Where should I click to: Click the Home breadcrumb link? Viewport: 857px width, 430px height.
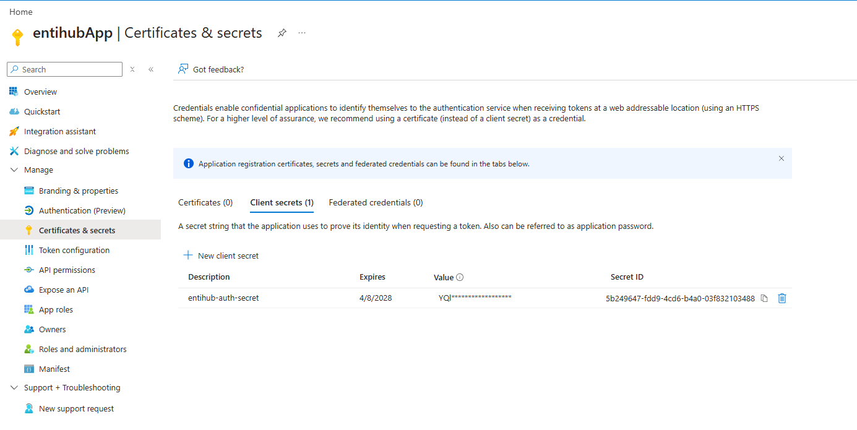[x=21, y=12]
